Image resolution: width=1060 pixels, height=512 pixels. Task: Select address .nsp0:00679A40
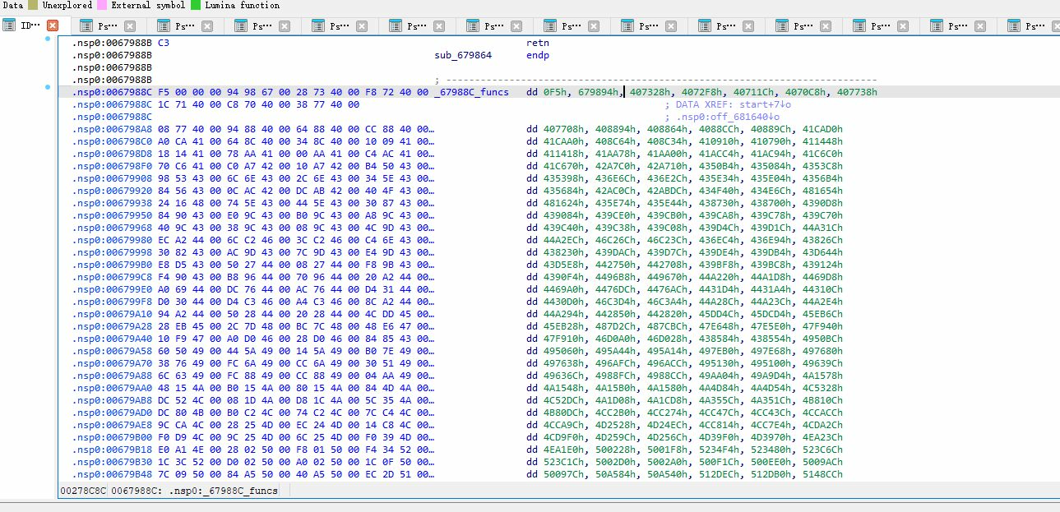tap(111, 339)
